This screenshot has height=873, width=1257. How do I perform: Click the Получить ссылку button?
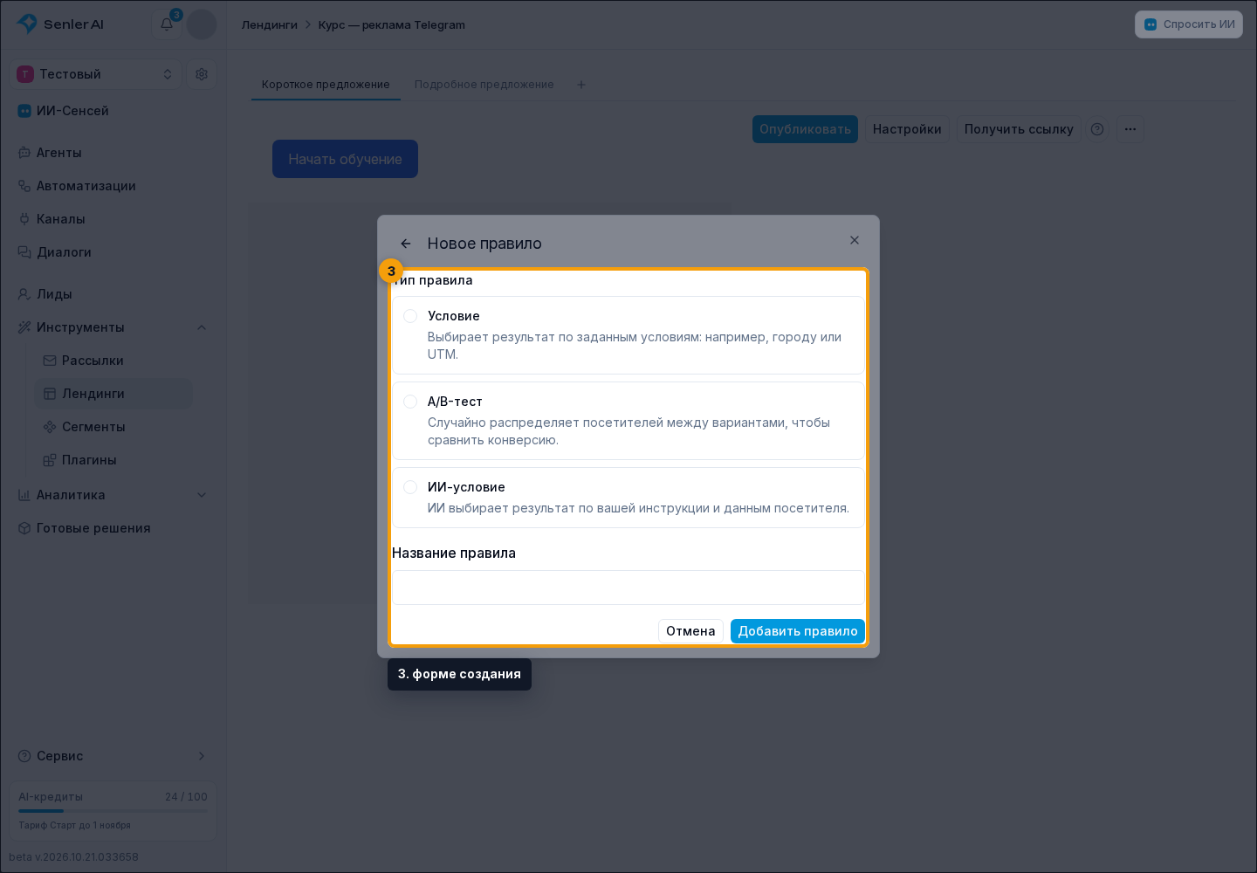coord(1019,129)
